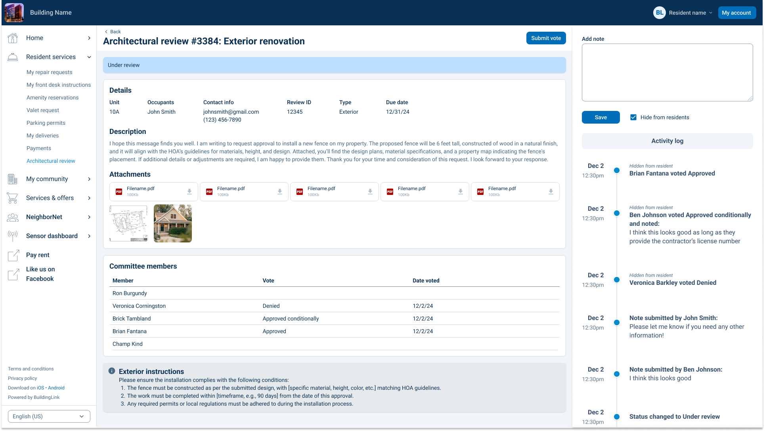Click the Sensor dashboard signal icon

point(13,236)
